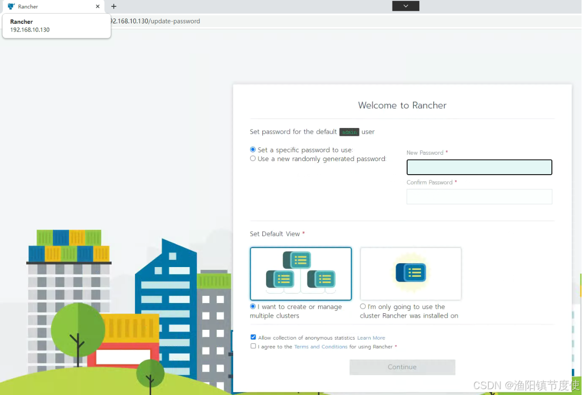Viewport: 582px width, 395px height.
Task: Select "I want to create or manage multiple clusters"
Action: [x=253, y=306]
